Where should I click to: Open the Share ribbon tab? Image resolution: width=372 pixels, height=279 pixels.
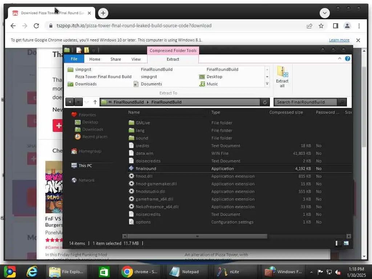(116, 59)
